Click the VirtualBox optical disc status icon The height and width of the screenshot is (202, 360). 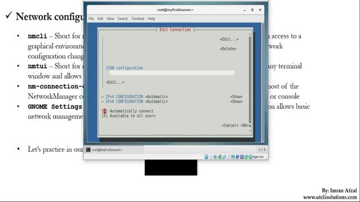(211, 157)
